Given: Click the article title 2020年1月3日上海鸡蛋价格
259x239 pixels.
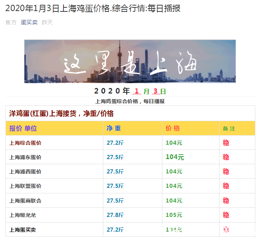Looking at the screenshot, I should [x=93, y=8].
